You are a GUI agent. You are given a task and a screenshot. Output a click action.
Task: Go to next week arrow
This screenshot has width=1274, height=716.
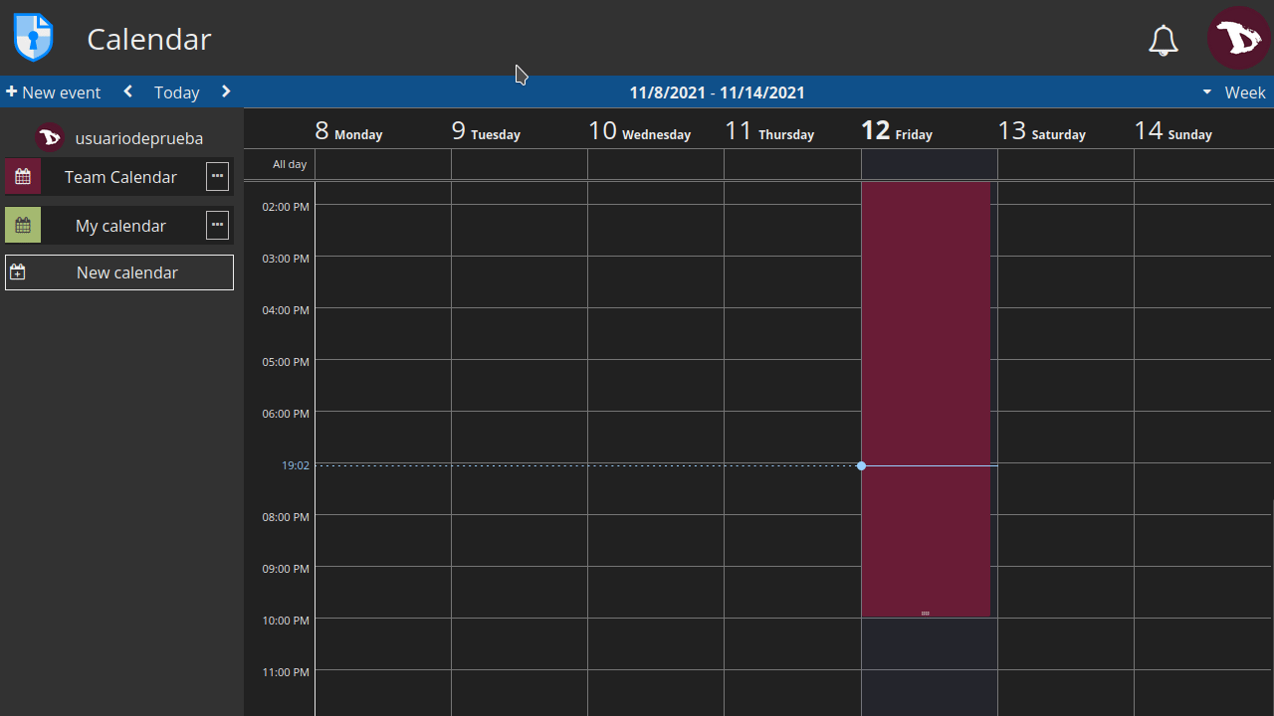[x=226, y=91]
